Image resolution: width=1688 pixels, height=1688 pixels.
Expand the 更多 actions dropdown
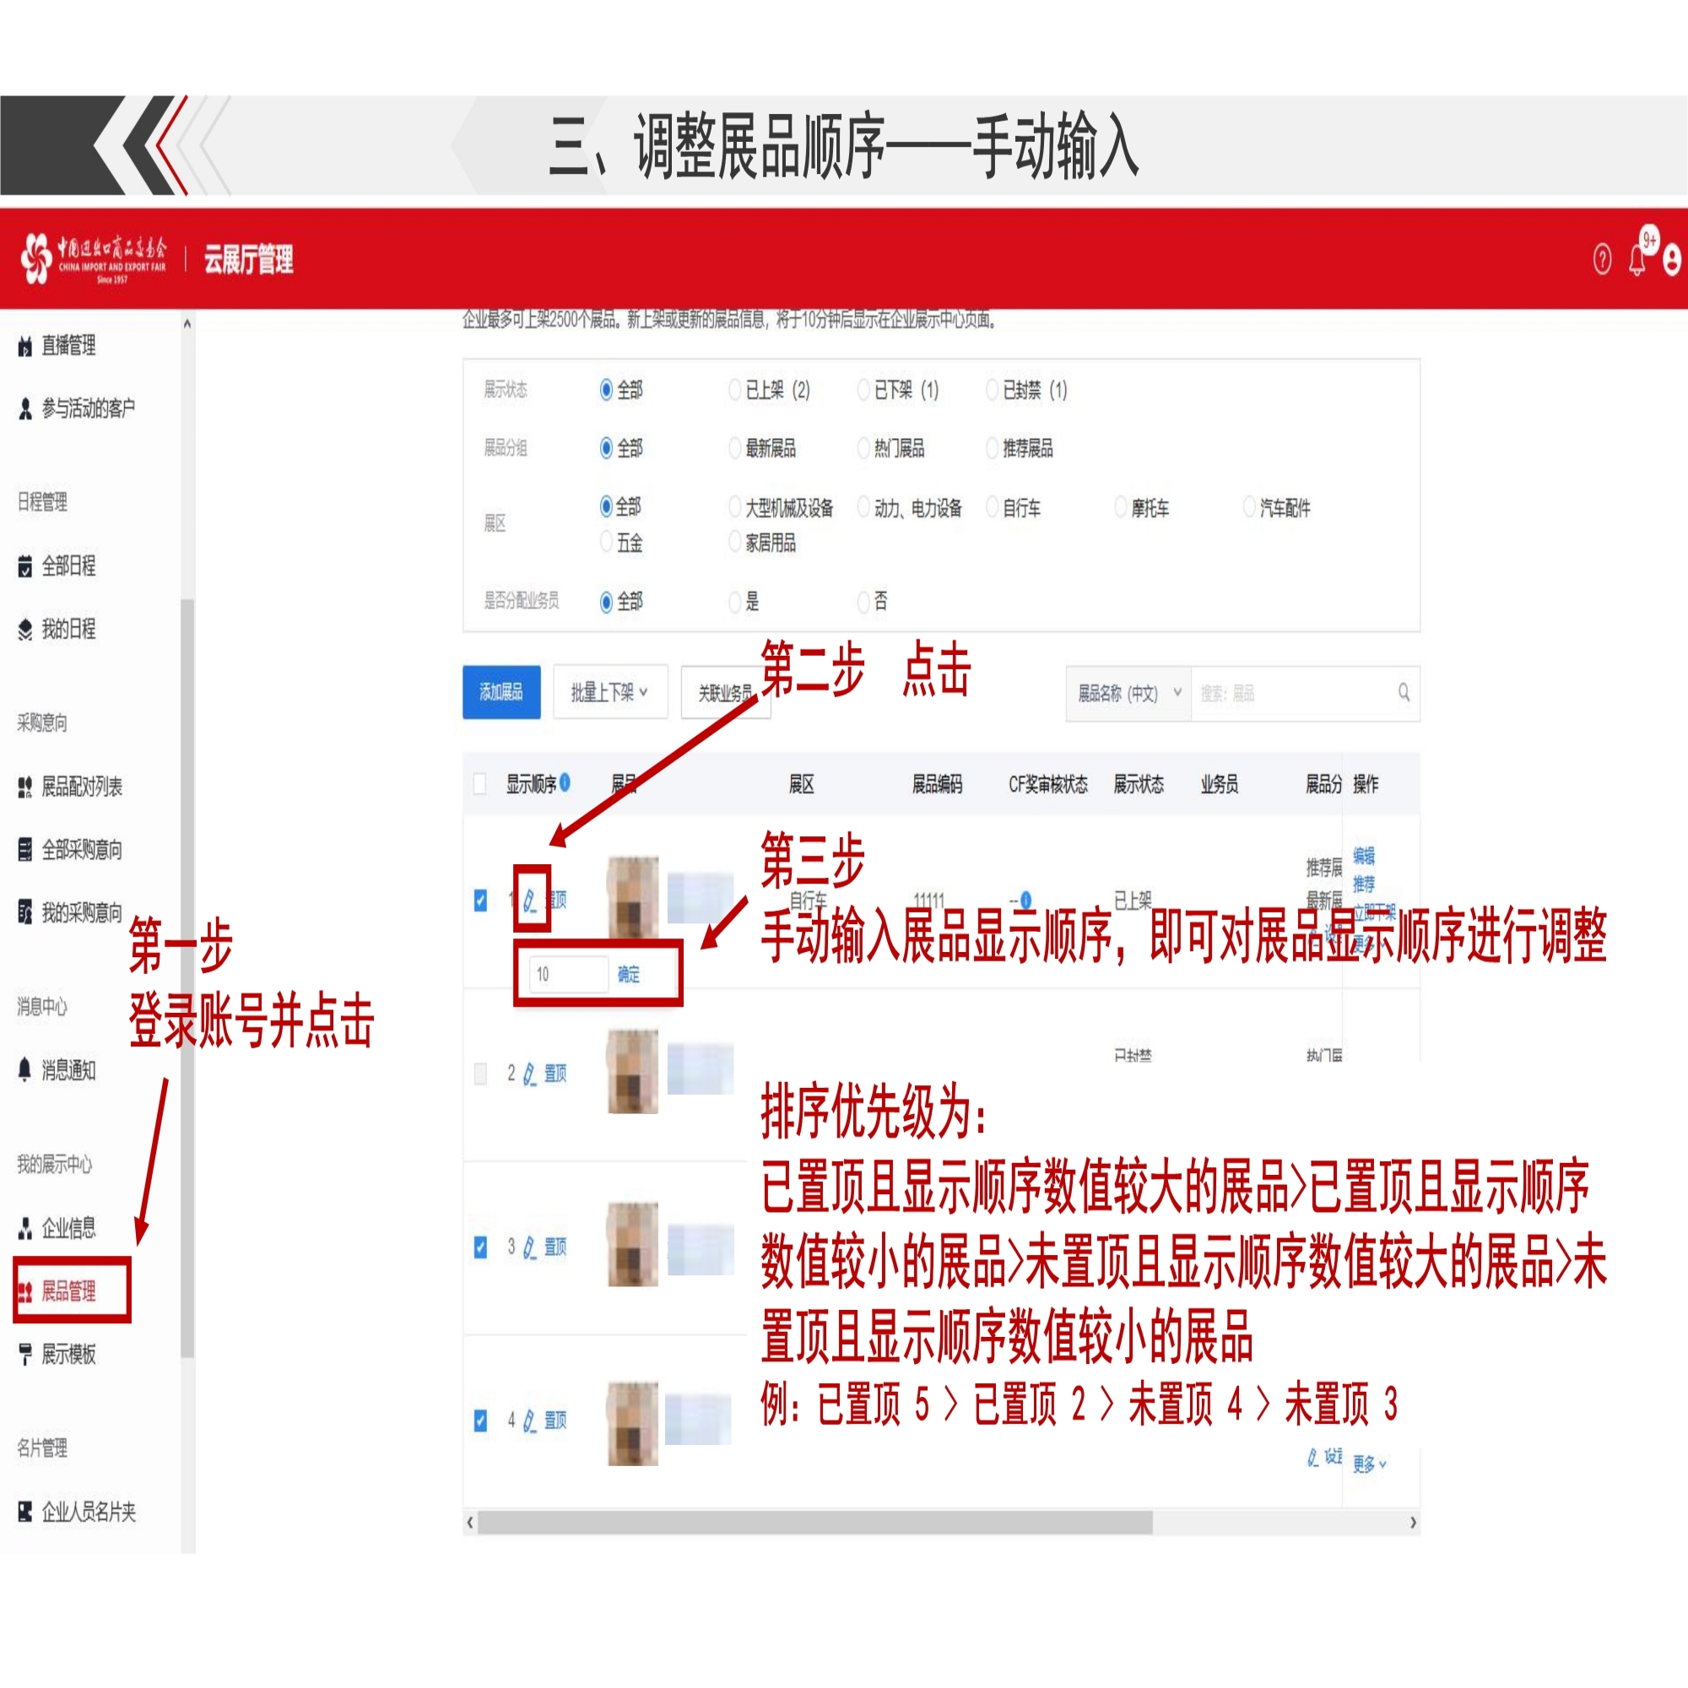(1369, 1463)
